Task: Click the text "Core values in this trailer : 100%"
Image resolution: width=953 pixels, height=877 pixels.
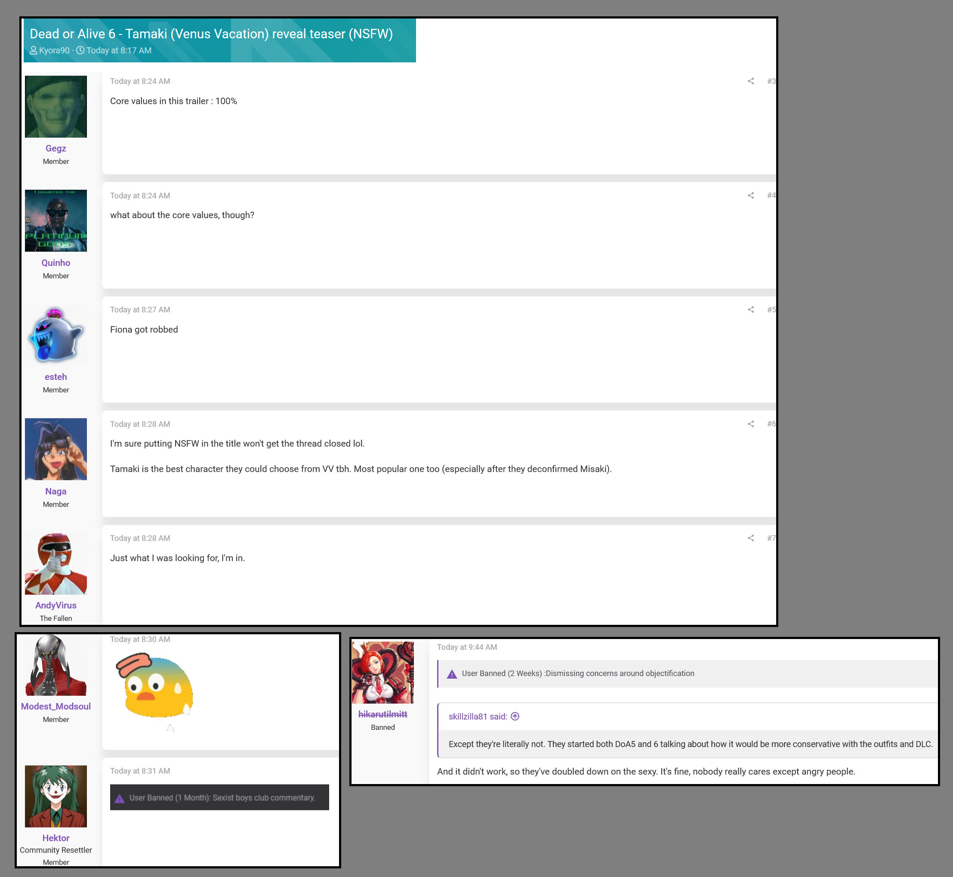Action: (x=174, y=101)
